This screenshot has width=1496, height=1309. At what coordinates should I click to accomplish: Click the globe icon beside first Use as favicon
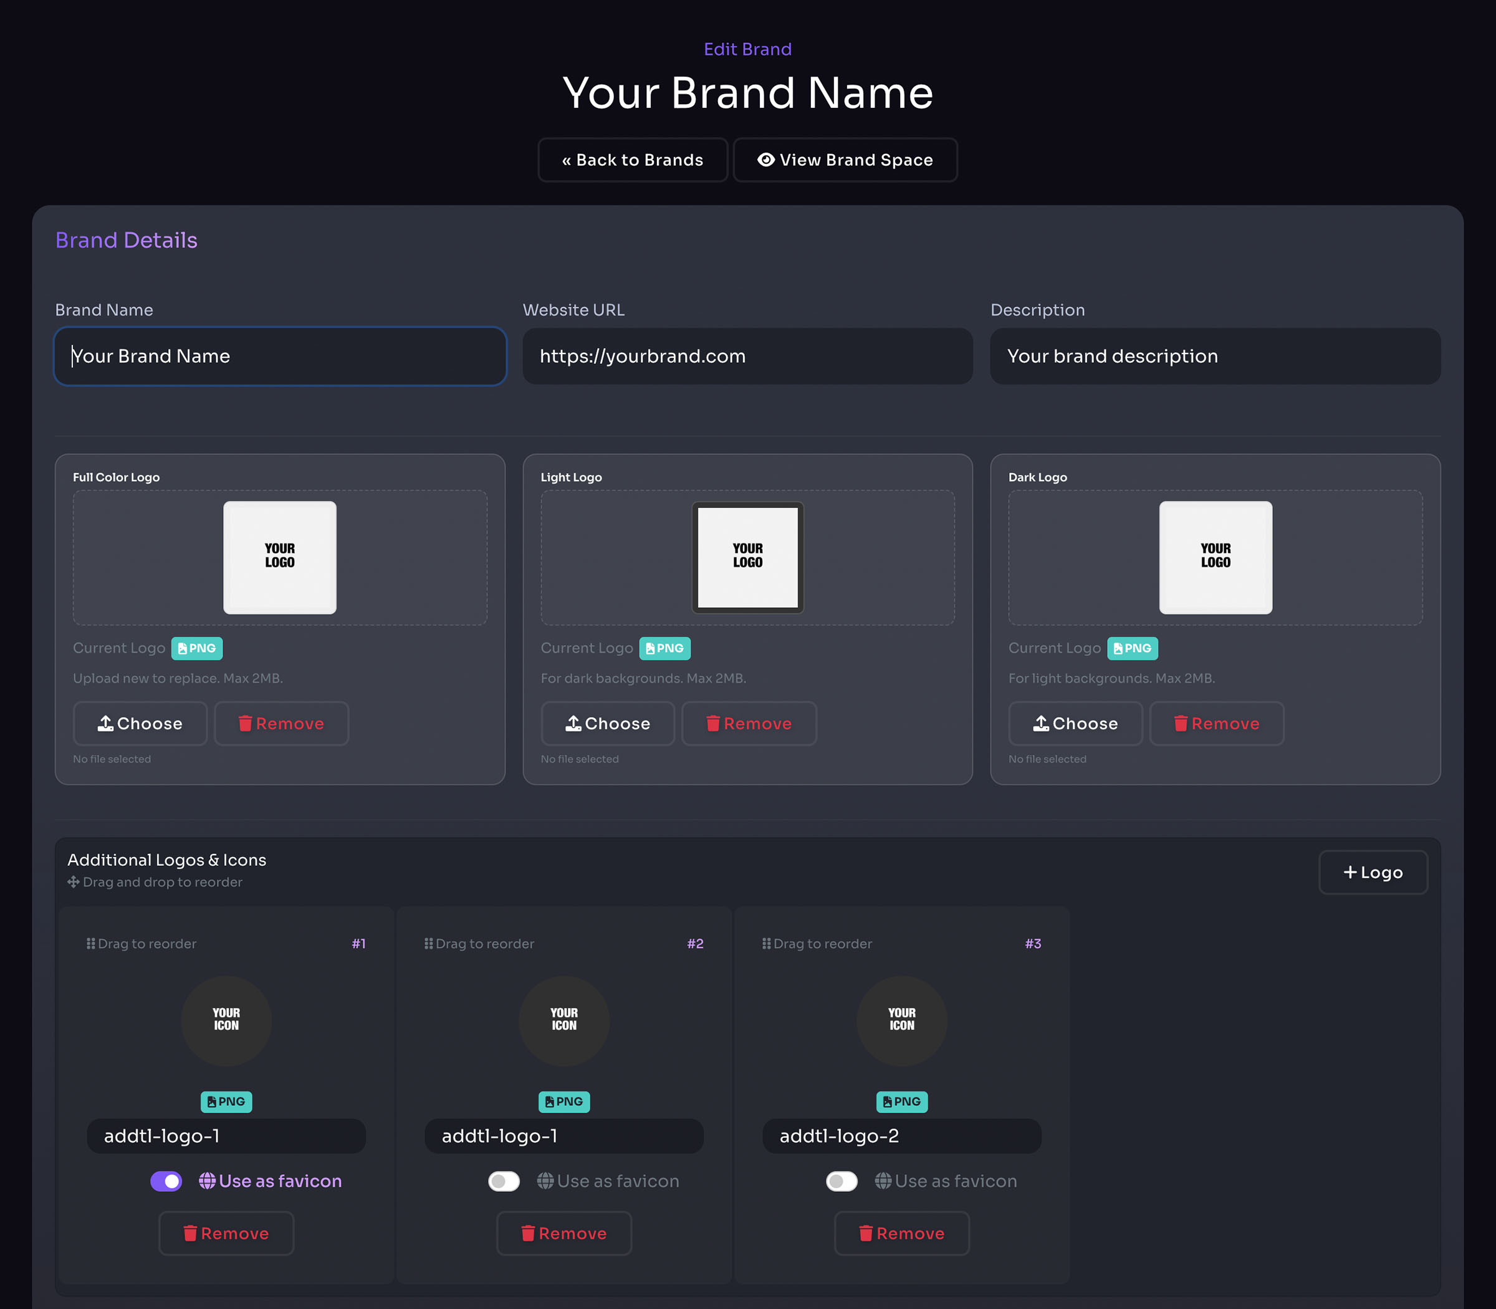(208, 1181)
